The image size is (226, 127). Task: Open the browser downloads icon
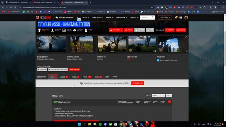click(210, 7)
